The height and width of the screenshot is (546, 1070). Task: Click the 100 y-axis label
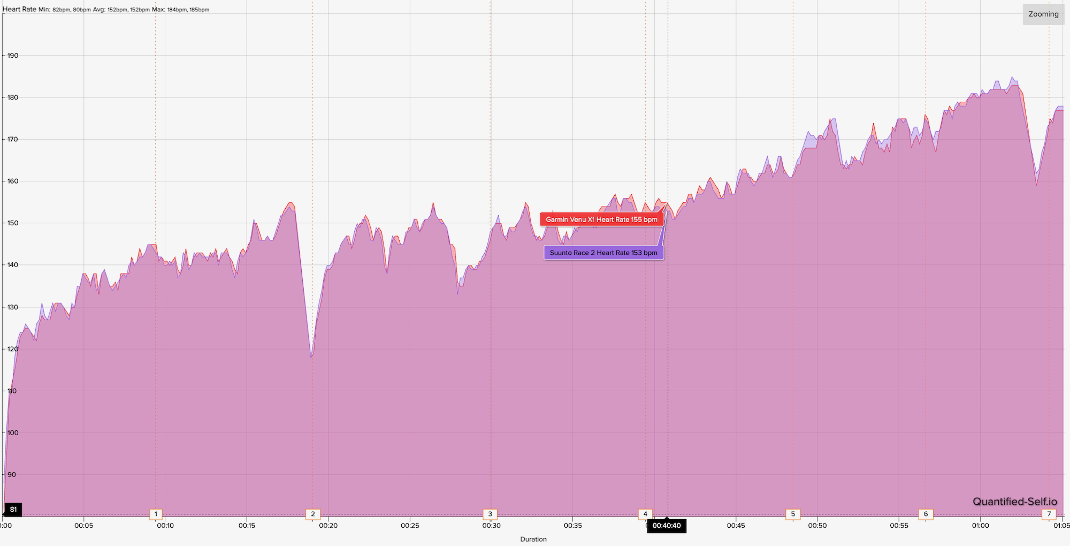click(x=12, y=433)
